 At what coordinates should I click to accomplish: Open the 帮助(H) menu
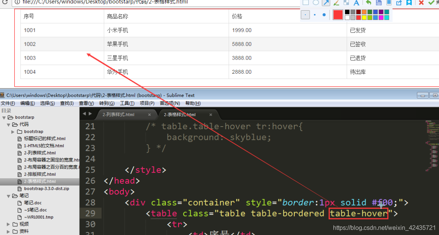(193, 103)
